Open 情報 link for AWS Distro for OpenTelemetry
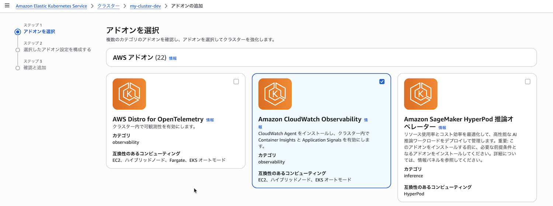Viewport: 553px width, 206px height. pyautogui.click(x=210, y=120)
